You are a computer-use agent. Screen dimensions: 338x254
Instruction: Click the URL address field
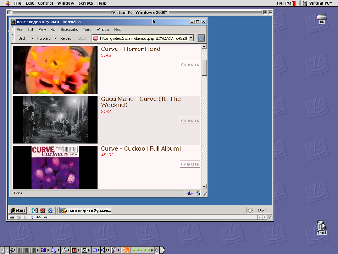[143, 38]
